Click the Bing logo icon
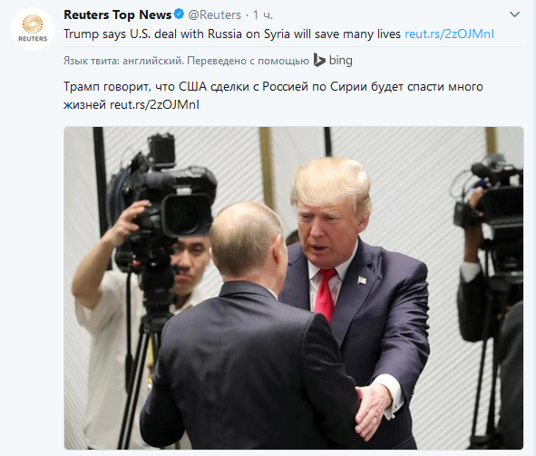Viewport: 536px width, 456px height. [319, 60]
